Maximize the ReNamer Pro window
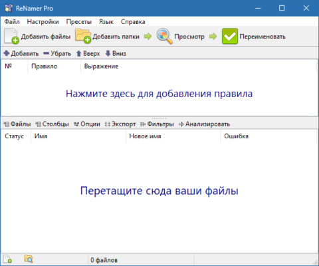 (282, 8)
